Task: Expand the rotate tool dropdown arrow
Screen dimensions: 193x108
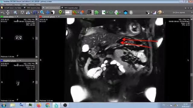Action: click(x=38, y=13)
